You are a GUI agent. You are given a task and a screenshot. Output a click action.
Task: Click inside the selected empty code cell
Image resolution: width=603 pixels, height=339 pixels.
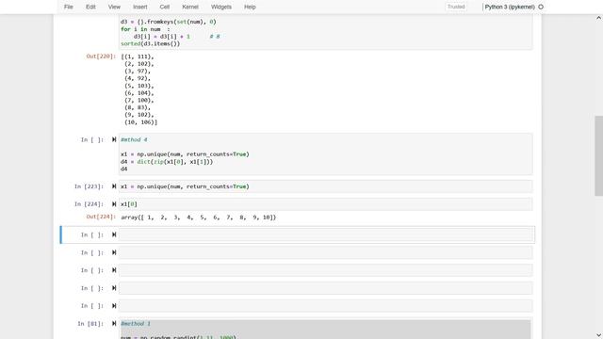pos(326,234)
